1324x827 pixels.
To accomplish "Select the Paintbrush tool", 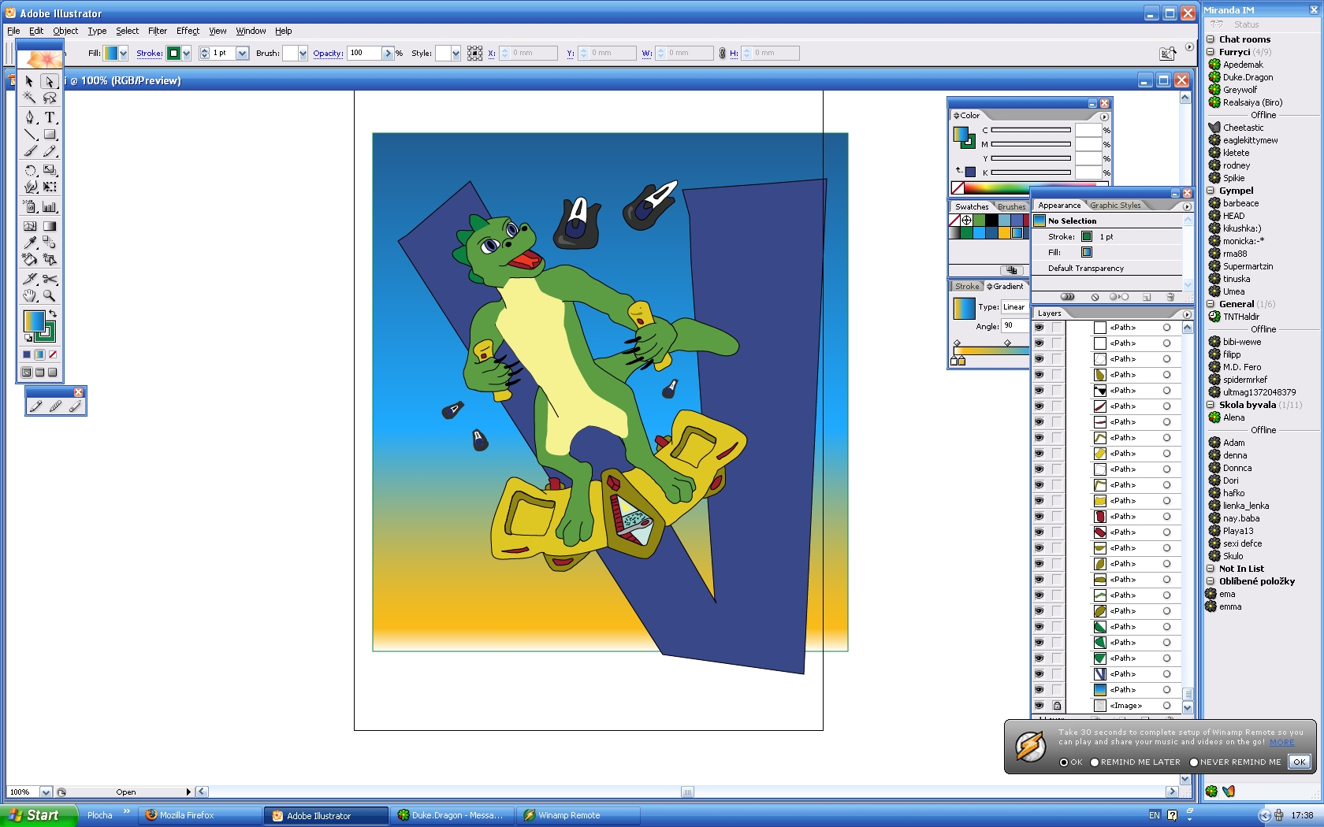I will click(30, 151).
